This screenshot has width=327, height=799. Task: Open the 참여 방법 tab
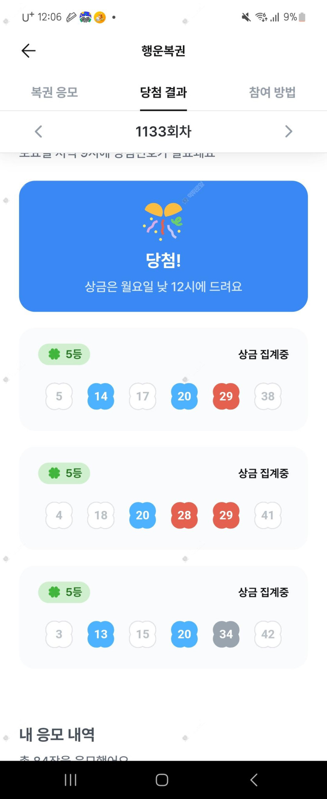272,92
